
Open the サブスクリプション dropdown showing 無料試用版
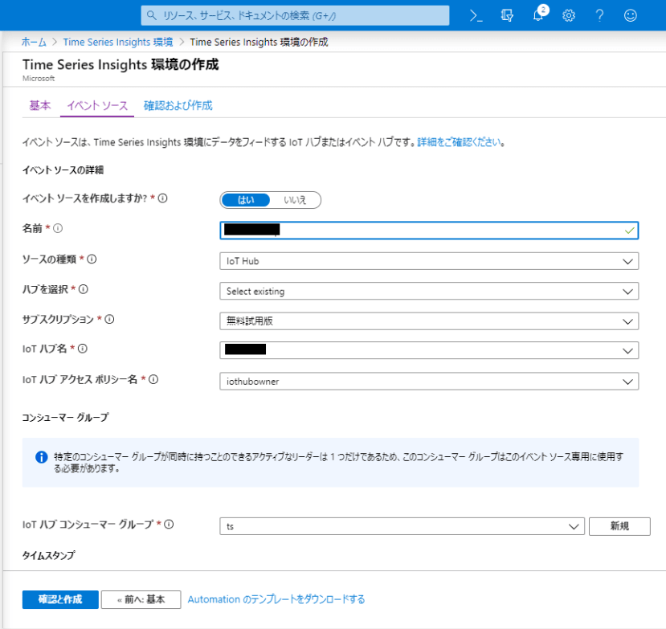[x=429, y=321]
